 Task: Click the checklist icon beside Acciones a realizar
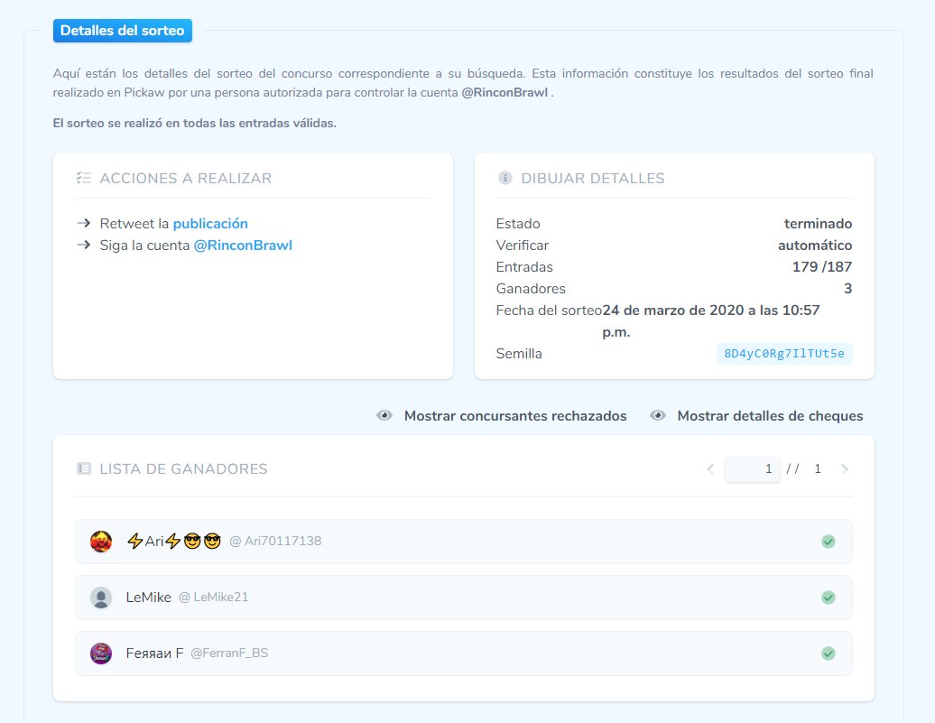point(83,178)
